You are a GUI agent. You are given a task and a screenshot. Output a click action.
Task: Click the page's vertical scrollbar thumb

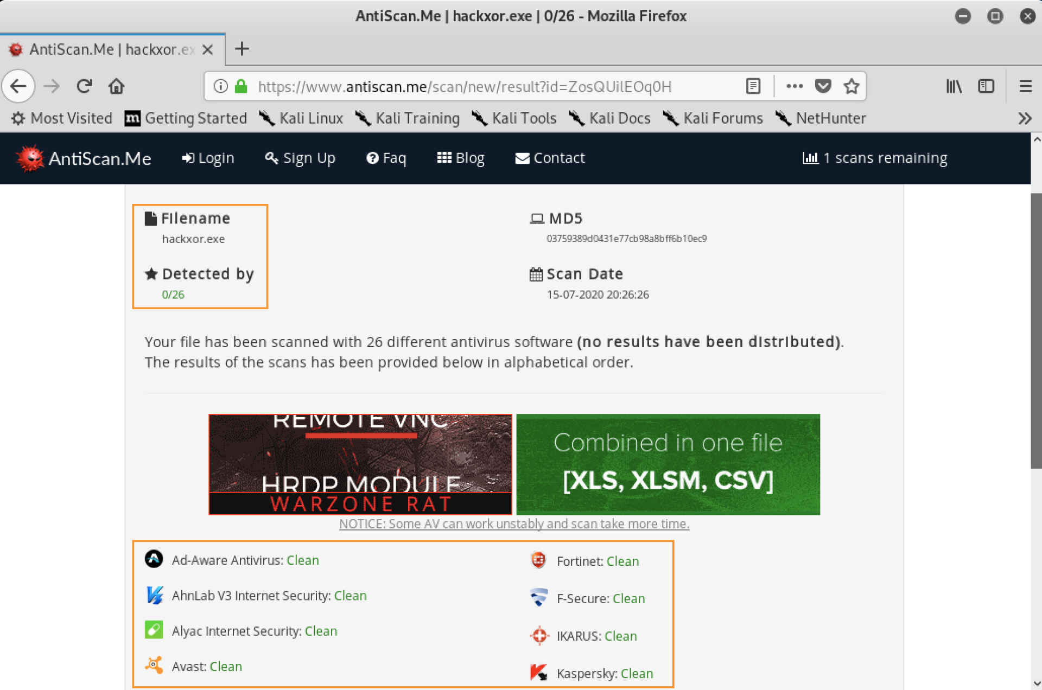click(x=1036, y=331)
